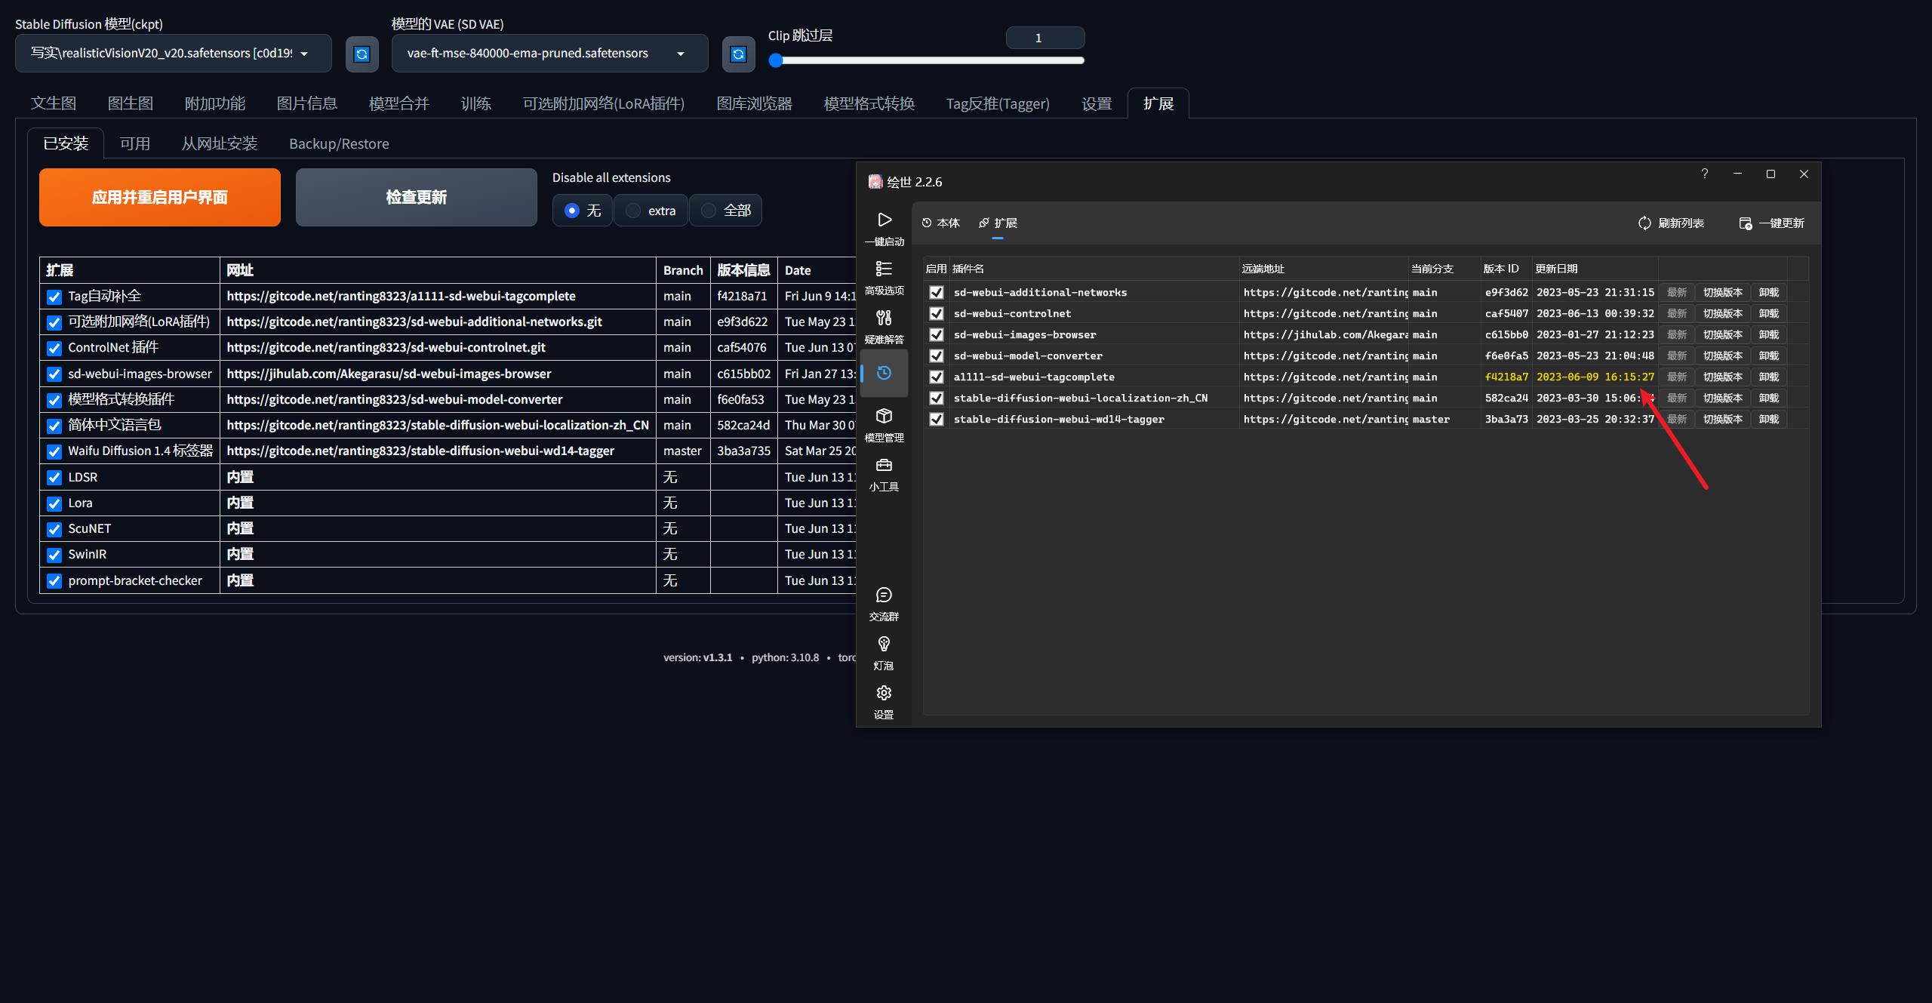Select the extra radio option
1932x1003 pixels.
click(633, 211)
